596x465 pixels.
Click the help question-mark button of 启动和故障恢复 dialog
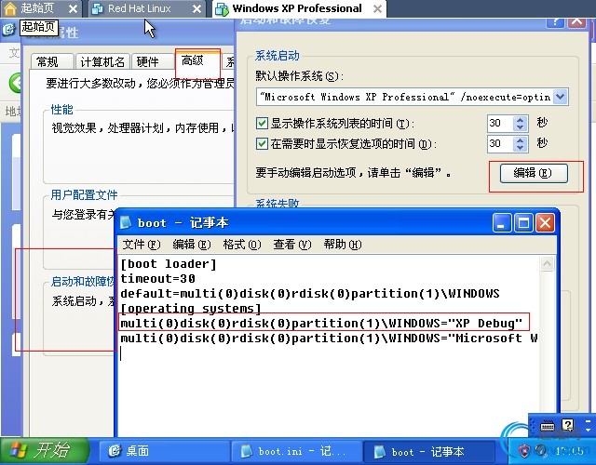coord(555,21)
